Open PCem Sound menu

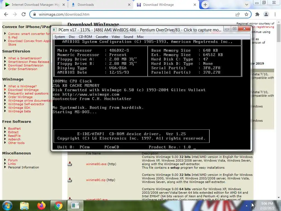(x=128, y=37)
